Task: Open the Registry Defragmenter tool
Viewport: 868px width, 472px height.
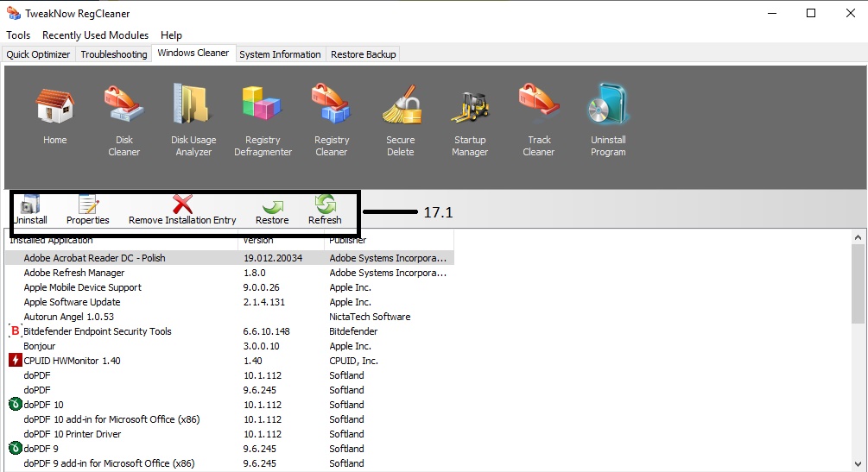Action: pos(263,104)
